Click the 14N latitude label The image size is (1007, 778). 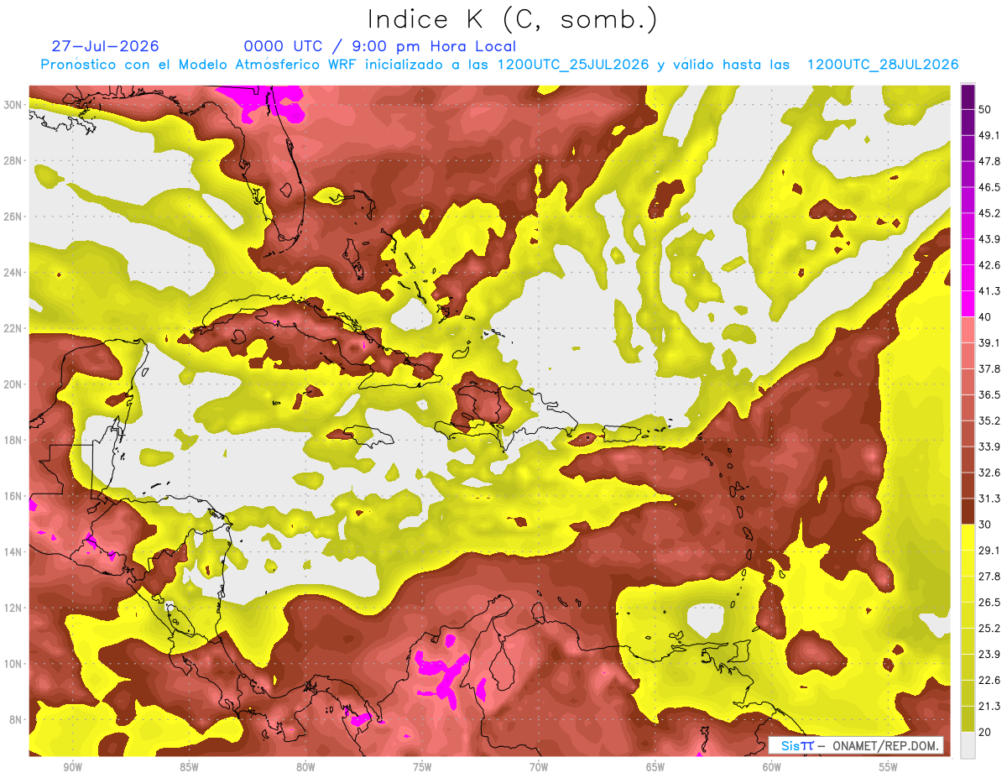[x=14, y=552]
